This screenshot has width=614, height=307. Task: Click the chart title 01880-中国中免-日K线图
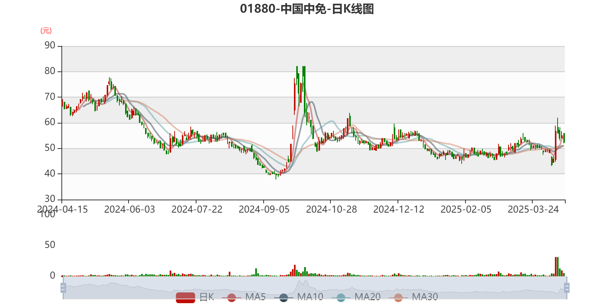pyautogui.click(x=307, y=9)
